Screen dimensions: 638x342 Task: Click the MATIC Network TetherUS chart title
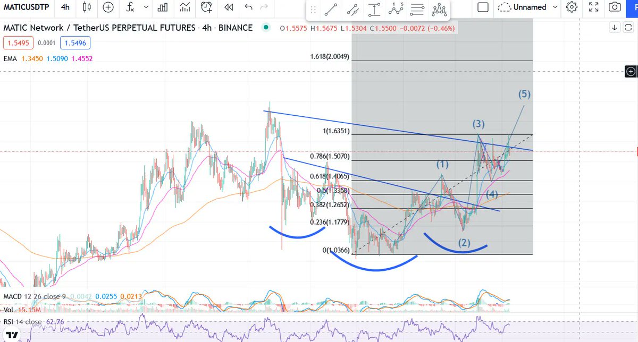click(128, 28)
